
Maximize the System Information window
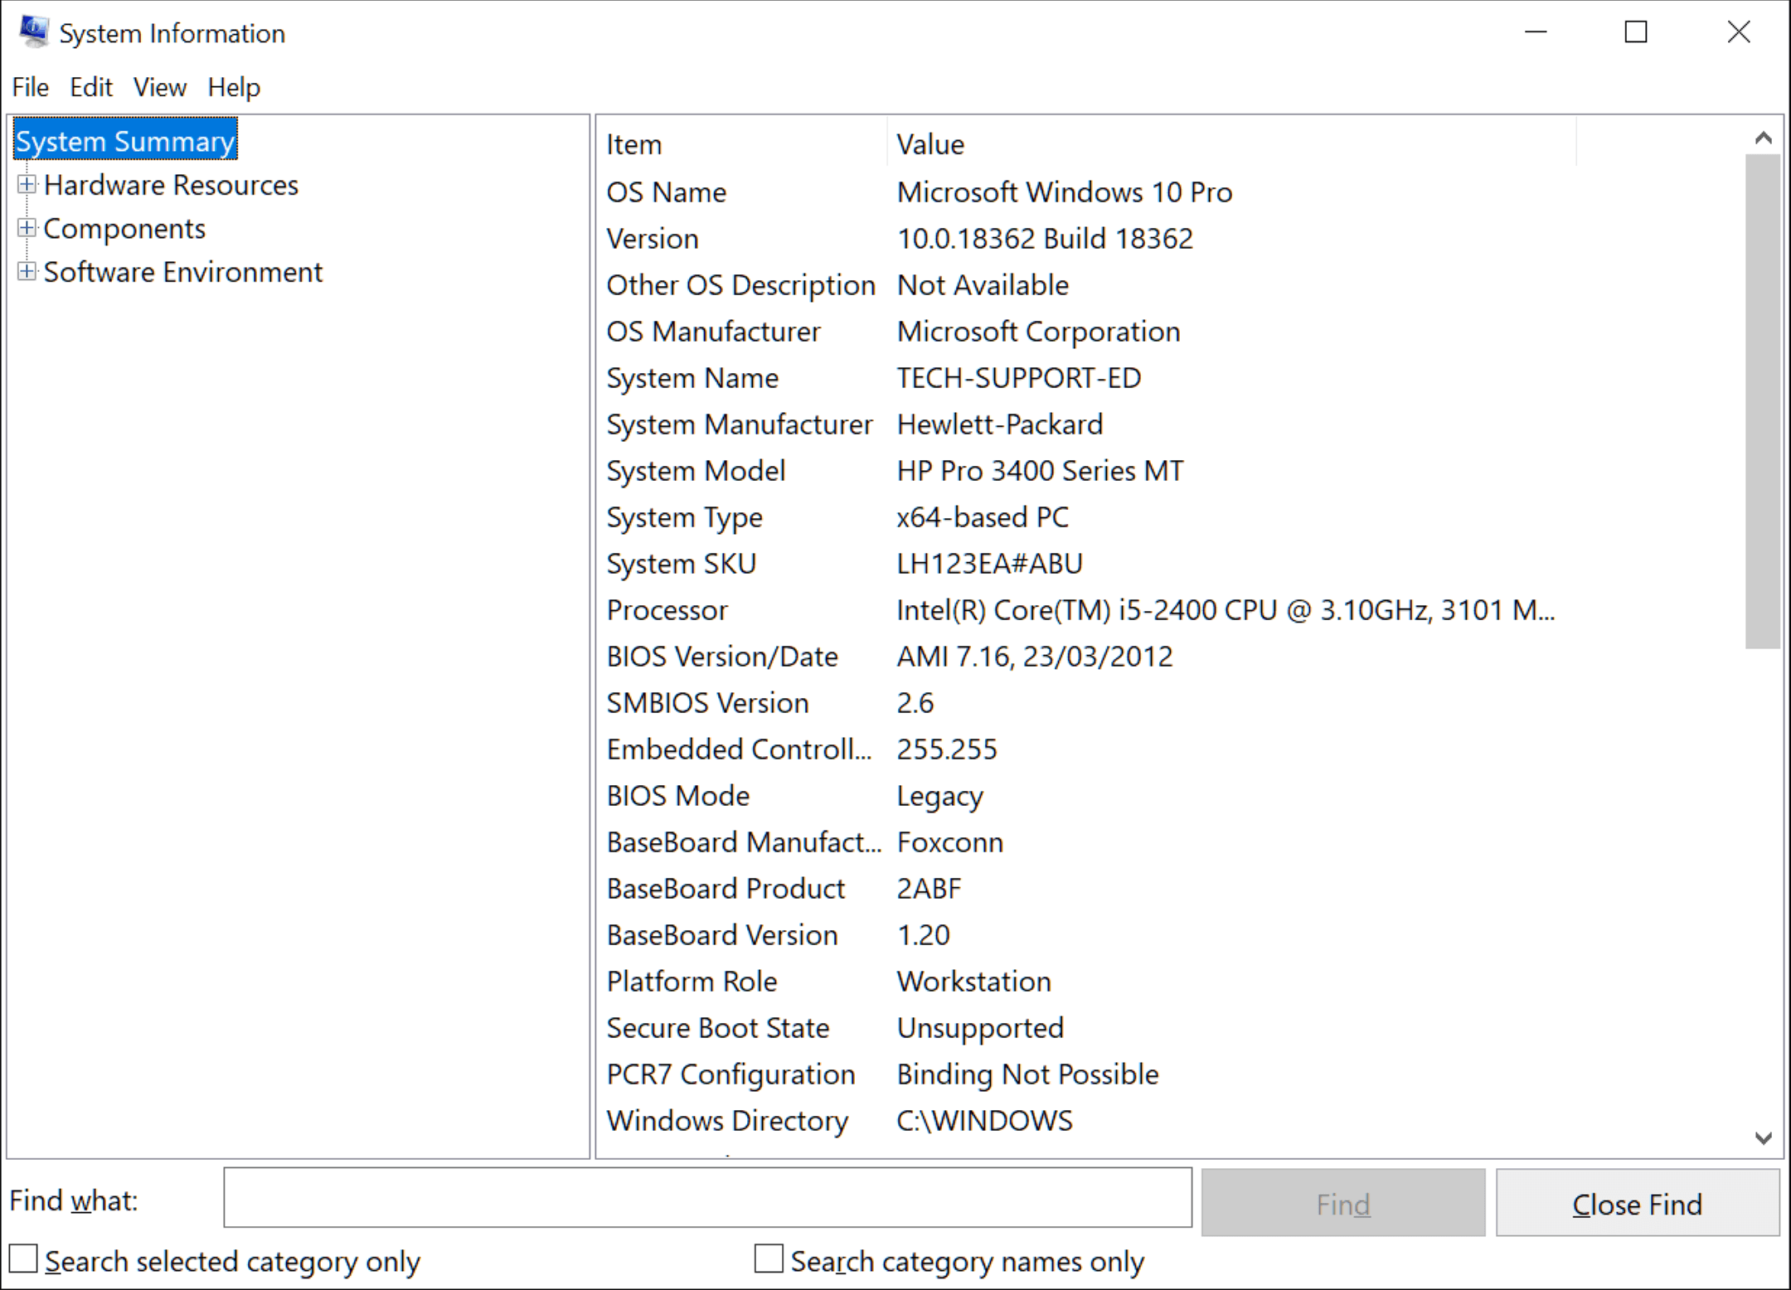pyautogui.click(x=1636, y=32)
